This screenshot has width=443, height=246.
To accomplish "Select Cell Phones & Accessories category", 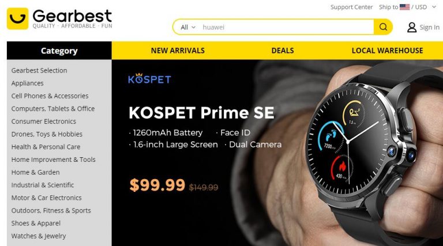I will (50, 96).
